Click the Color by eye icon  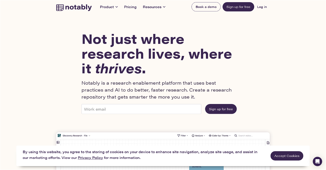(210, 136)
